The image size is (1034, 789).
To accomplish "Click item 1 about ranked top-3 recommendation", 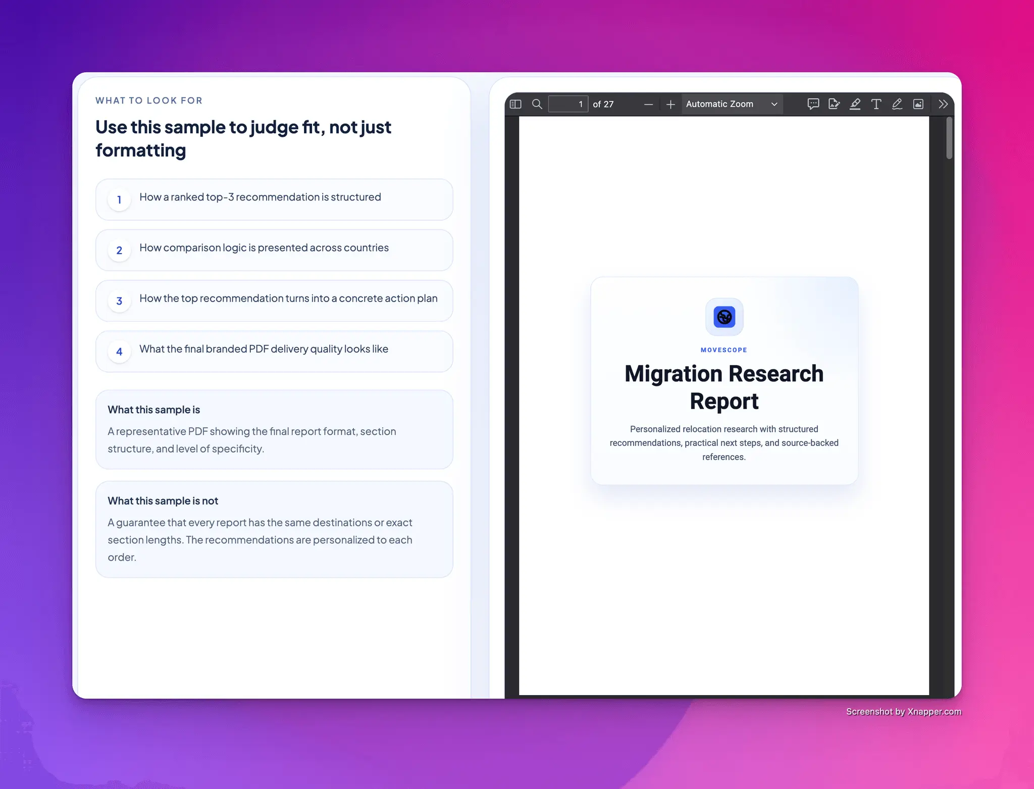I will pyautogui.click(x=274, y=200).
